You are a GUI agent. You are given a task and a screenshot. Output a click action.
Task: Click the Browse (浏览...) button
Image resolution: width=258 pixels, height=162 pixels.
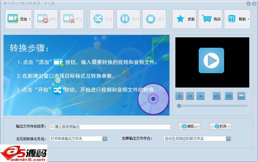pos(189,126)
